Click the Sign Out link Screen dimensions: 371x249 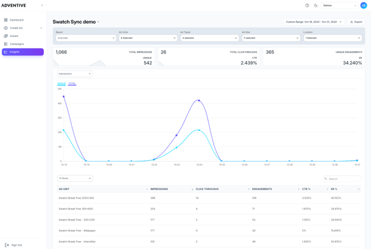(14, 245)
